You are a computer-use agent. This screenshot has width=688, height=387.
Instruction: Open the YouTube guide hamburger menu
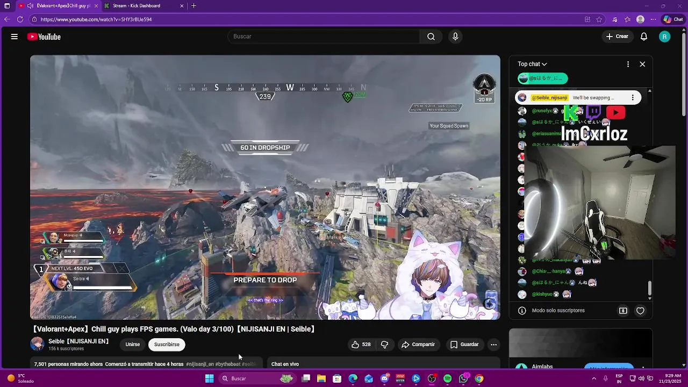click(15, 37)
